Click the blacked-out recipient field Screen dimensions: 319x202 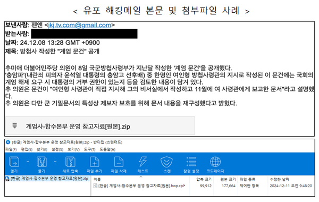click(84, 34)
